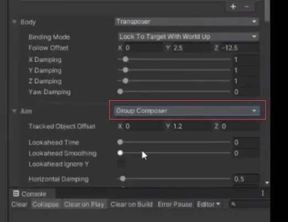
Task: Click the Z Damping value field
Action: pos(246,81)
